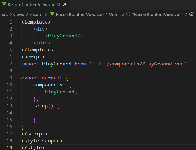
Task: Open RecordContentView.vue breadcrumb file segment
Action: coord(80,15)
